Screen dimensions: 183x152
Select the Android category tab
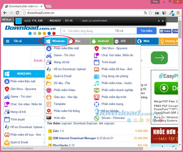click(102, 41)
